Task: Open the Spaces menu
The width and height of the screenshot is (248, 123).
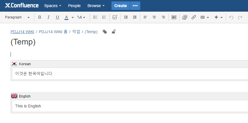Action: pos(52,6)
